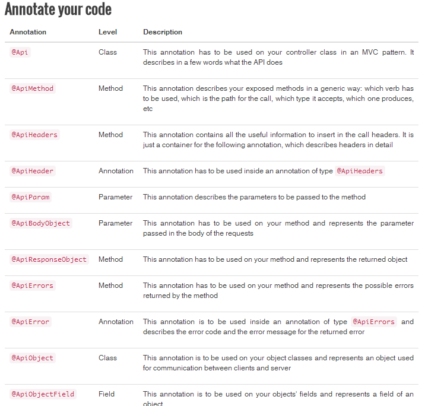The height and width of the screenshot is (406, 425).
Task: Click @ApiErrors tag in the Annotation column
Action: (x=33, y=286)
